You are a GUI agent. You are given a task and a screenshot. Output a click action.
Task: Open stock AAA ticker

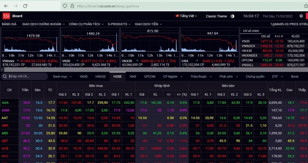pyautogui.click(x=5, y=103)
